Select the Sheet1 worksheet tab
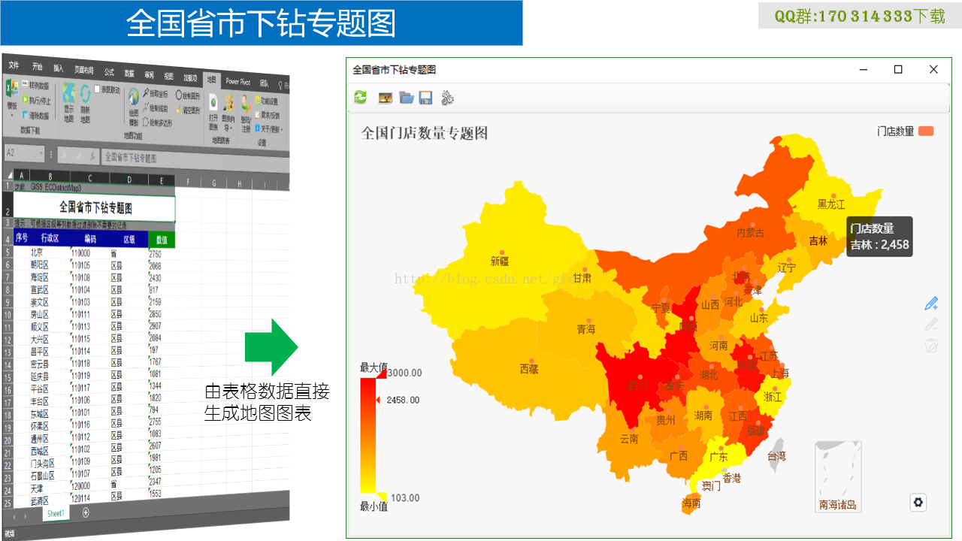Image resolution: width=962 pixels, height=541 pixels. (x=55, y=513)
